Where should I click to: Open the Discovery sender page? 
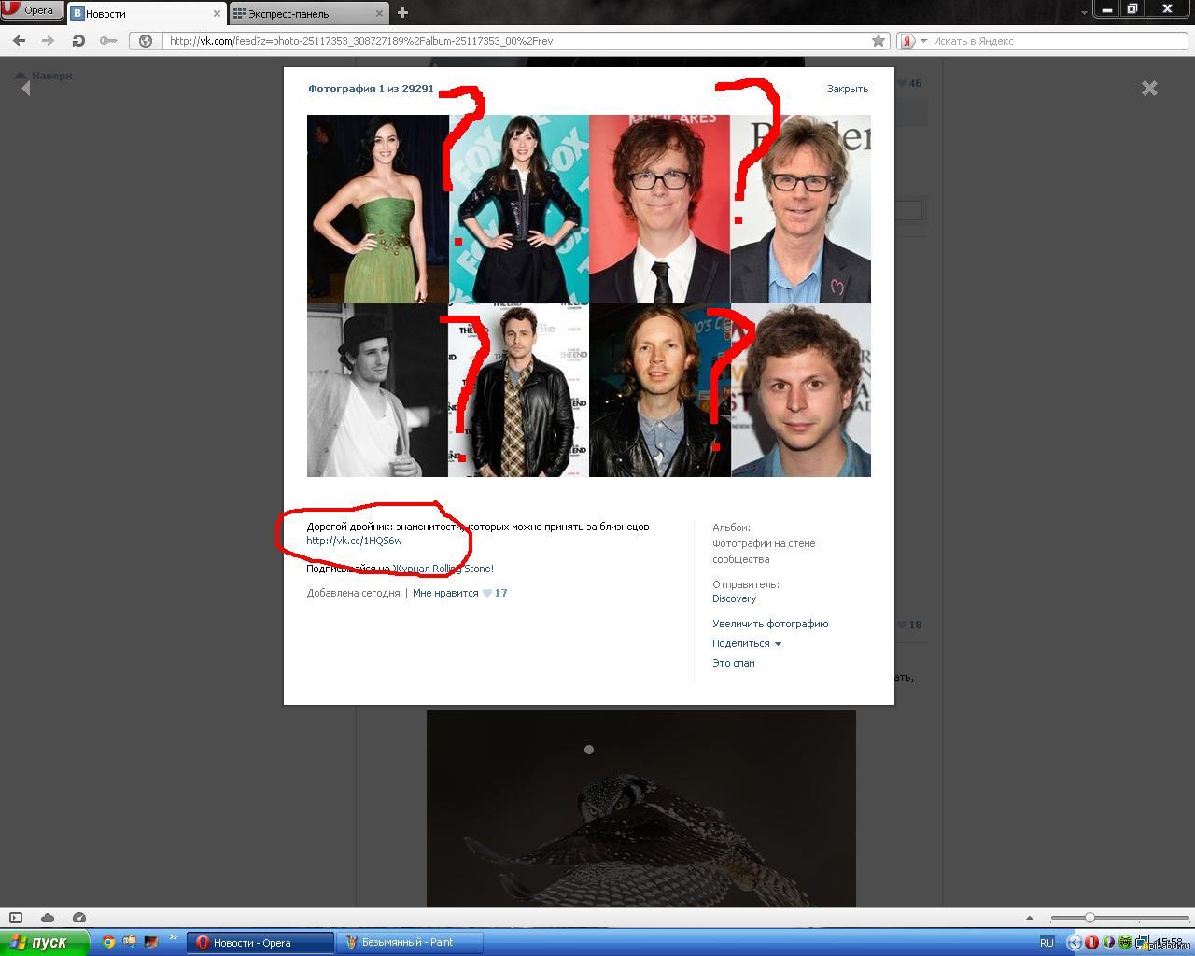[734, 598]
